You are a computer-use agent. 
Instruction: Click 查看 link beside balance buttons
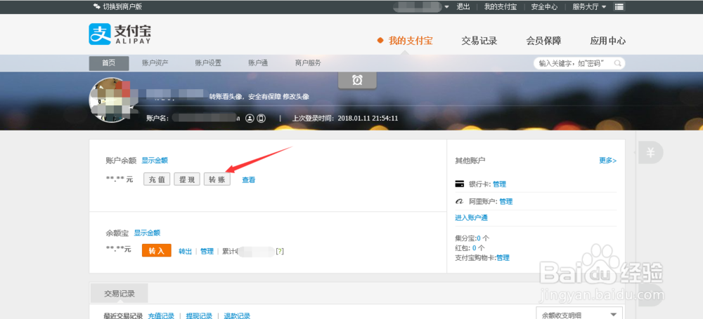coord(249,180)
